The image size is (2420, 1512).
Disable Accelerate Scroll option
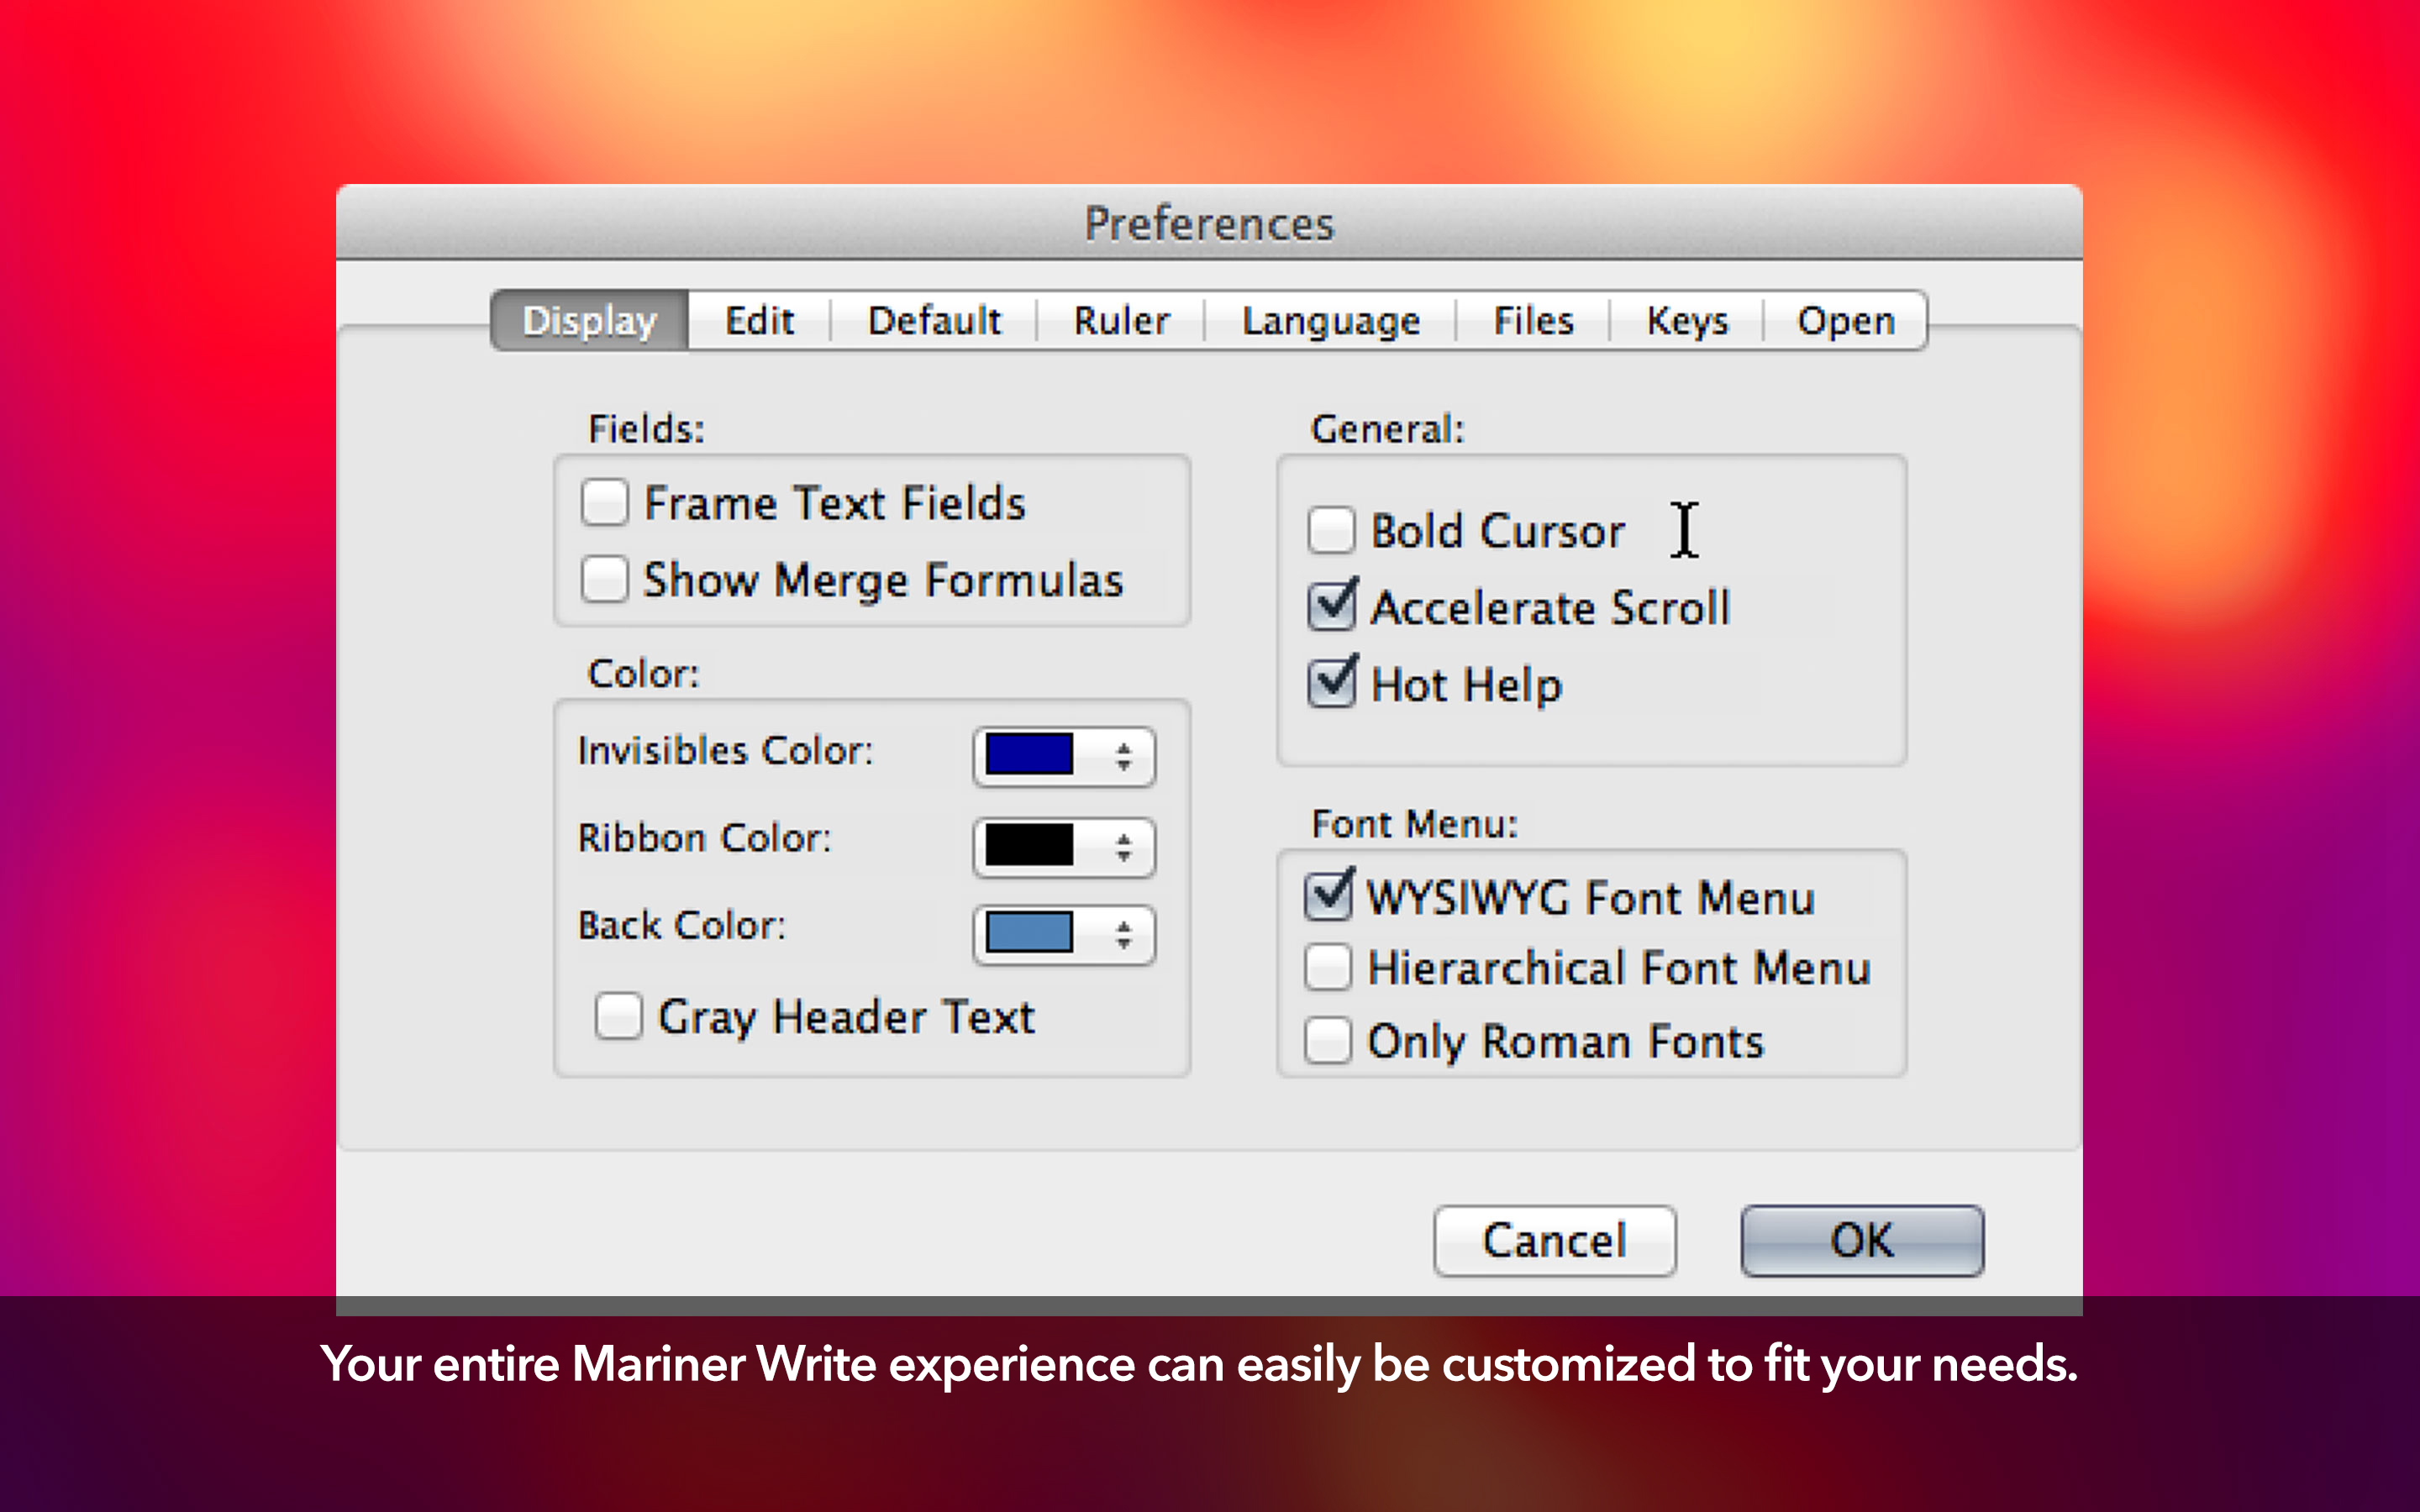click(1329, 606)
